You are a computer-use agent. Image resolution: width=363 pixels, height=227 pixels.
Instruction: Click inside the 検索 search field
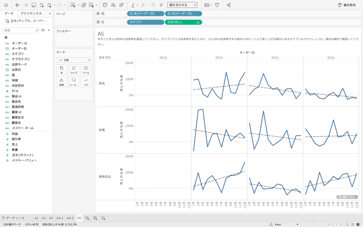click(21, 30)
